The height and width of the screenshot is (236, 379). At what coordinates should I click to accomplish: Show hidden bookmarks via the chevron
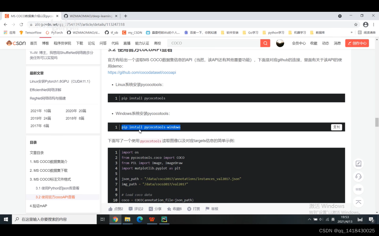tap(351, 33)
